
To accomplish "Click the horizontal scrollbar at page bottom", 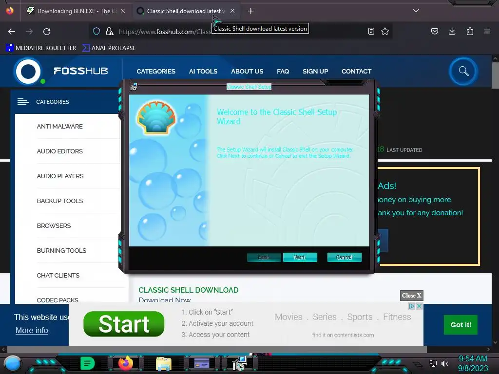I will 216,349.
